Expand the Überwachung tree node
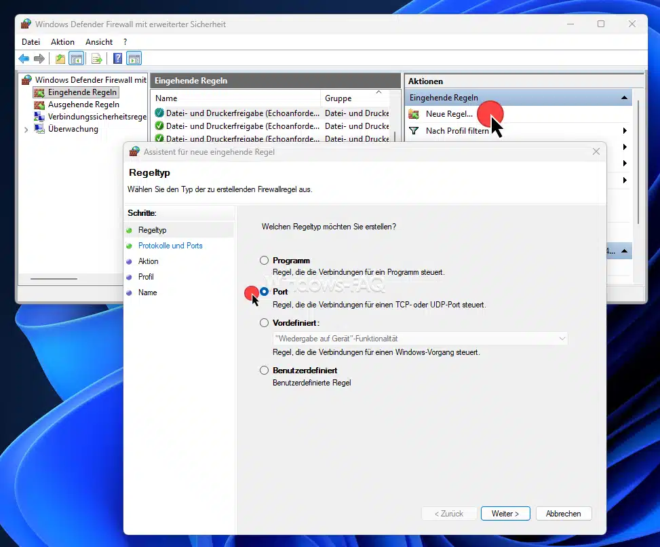Screen dimensions: 660x547 click(x=26, y=130)
